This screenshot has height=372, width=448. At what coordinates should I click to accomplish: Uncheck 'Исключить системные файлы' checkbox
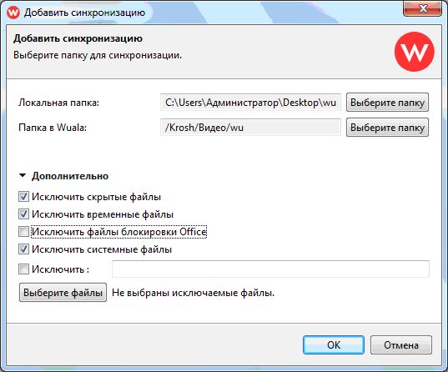(x=23, y=249)
